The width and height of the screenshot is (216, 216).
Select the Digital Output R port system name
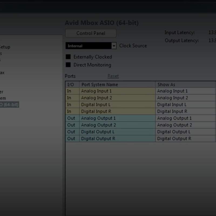pyautogui.click(x=117, y=139)
